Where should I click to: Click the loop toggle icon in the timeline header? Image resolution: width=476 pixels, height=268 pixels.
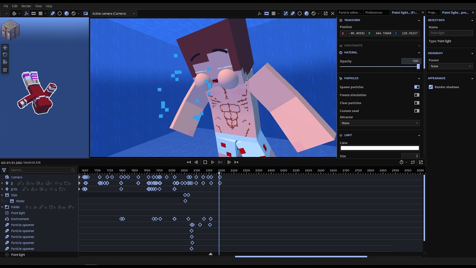pos(413,162)
